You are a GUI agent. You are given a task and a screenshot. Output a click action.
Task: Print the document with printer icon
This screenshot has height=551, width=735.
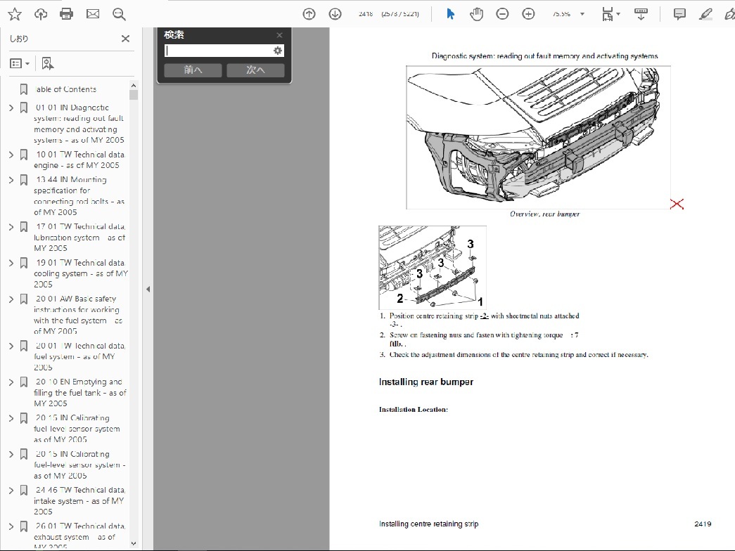[67, 14]
